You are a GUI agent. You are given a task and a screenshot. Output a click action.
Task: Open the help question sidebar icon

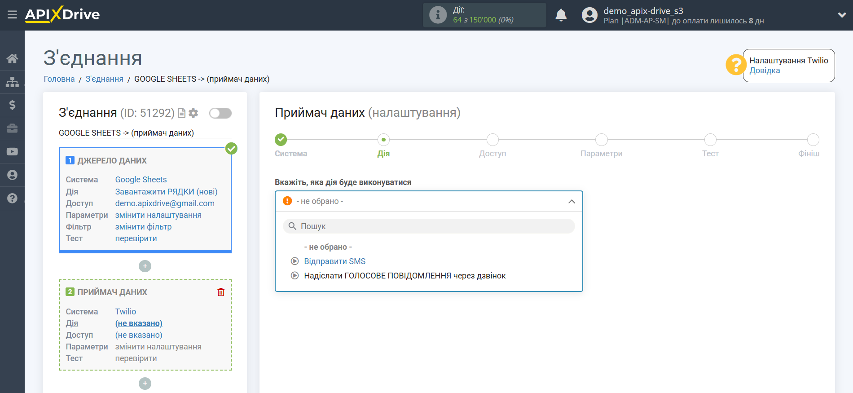click(x=12, y=198)
